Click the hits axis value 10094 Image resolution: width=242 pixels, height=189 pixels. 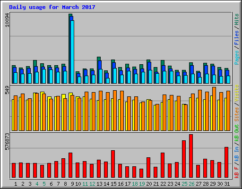[x=7, y=20]
